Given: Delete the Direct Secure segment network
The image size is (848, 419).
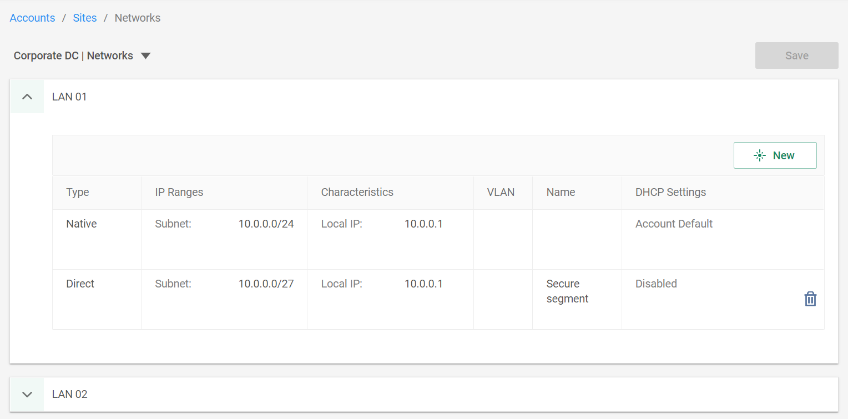Looking at the screenshot, I should pos(810,299).
